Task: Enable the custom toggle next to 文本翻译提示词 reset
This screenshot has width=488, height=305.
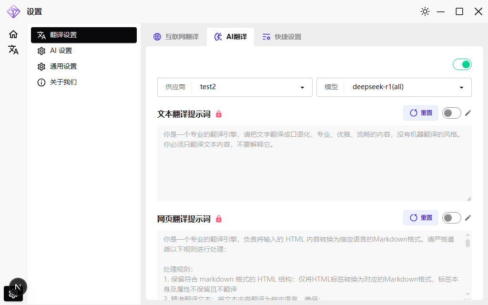Action: [x=451, y=113]
